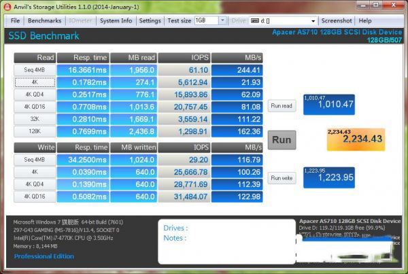Open the File menu

tap(15, 20)
